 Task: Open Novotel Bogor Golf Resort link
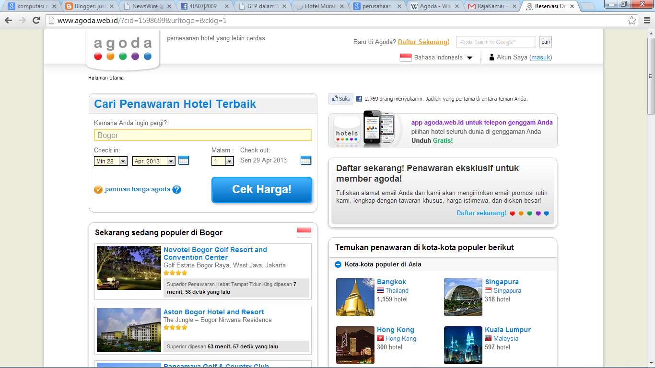(215, 253)
